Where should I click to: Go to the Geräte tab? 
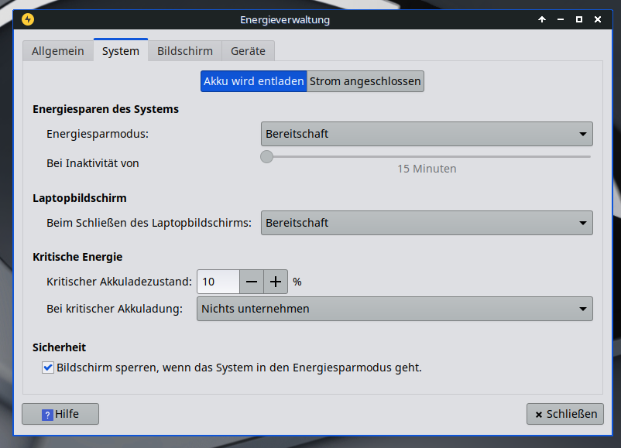(248, 51)
